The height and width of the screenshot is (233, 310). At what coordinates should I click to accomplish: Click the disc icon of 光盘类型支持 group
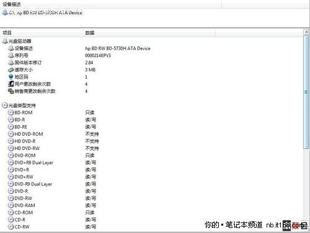[x=5, y=105]
